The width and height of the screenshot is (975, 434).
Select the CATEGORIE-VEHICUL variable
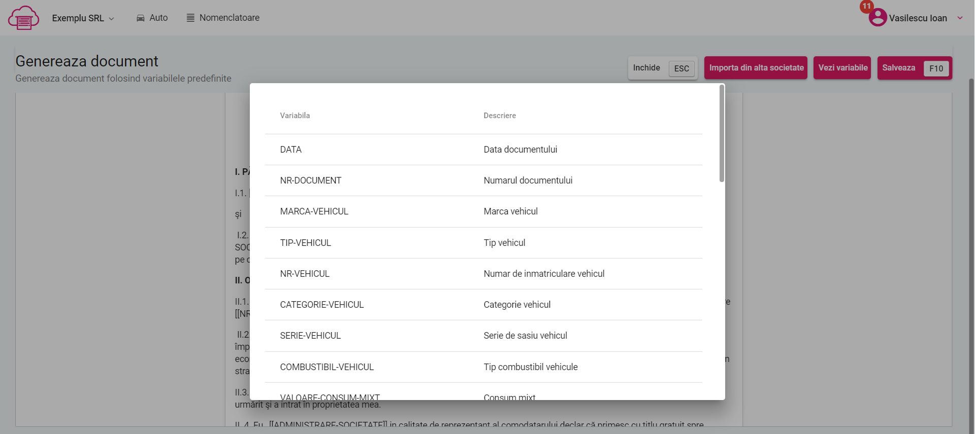tap(322, 305)
